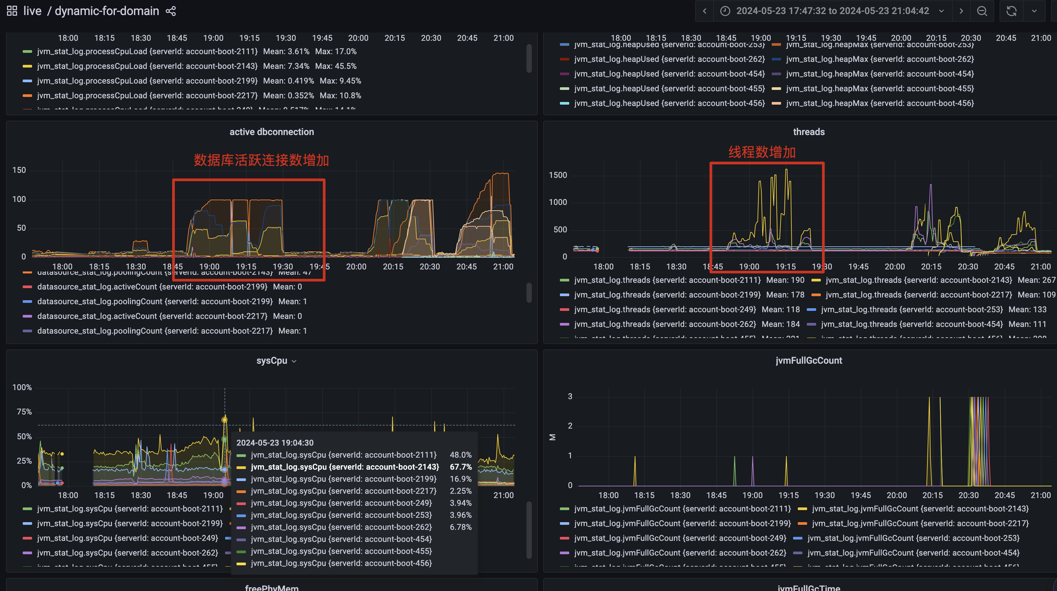Click dynamic-for-domain dashboard title
1057x591 pixels.
click(x=107, y=11)
